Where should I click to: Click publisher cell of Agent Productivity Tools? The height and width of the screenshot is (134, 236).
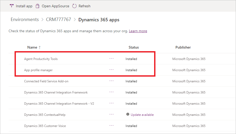point(189,59)
